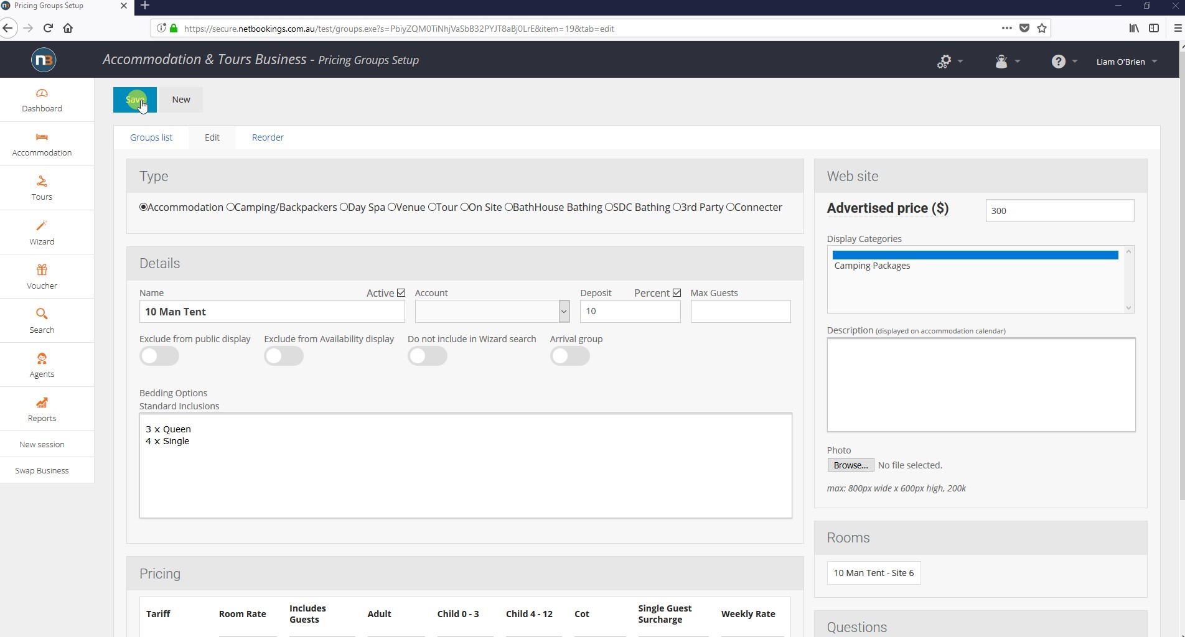Toggle browser sidebar view icon
1185x637 pixels.
pyautogui.click(x=1154, y=28)
